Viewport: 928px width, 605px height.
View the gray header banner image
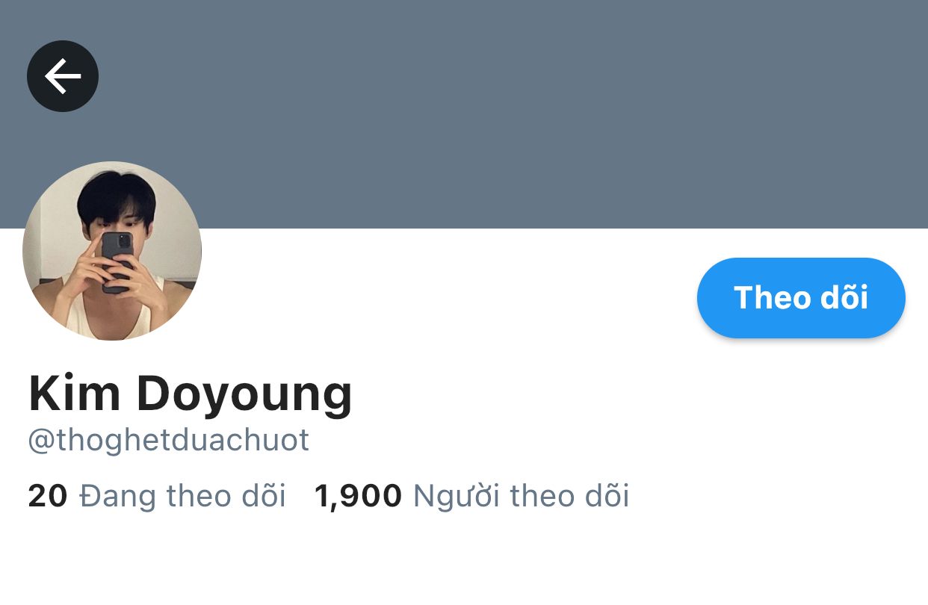[464, 114]
